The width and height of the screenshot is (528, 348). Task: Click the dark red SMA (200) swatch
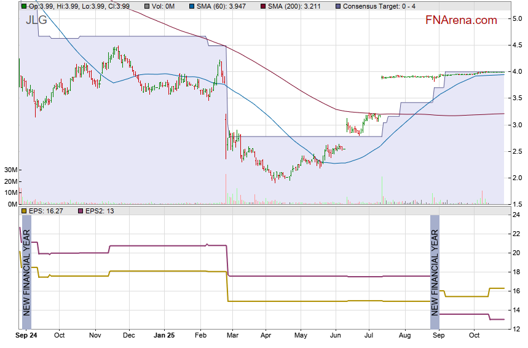pos(263,6)
